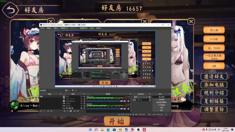Click the 调整装扮 adjust outfit button
This screenshot has width=235, height=132.
(x=214, y=109)
